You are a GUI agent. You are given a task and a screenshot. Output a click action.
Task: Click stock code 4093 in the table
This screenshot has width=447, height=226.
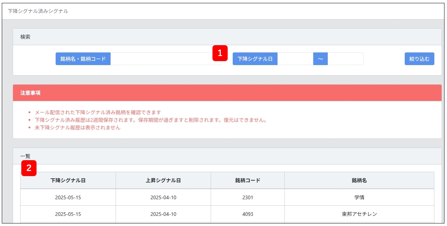(x=248, y=214)
